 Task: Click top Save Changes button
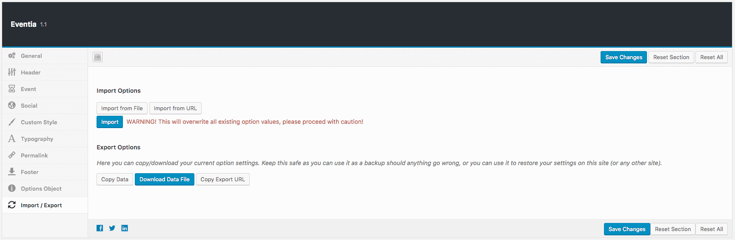tap(624, 57)
